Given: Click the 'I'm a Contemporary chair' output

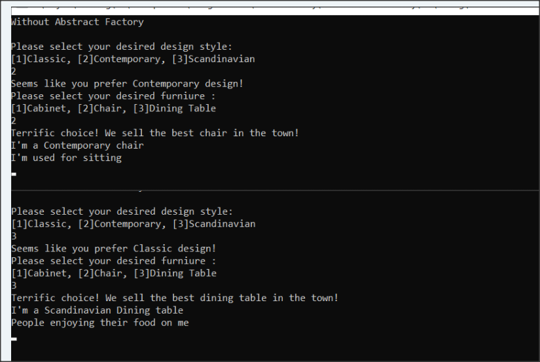Looking at the screenshot, I should pyautogui.click(x=77, y=145).
